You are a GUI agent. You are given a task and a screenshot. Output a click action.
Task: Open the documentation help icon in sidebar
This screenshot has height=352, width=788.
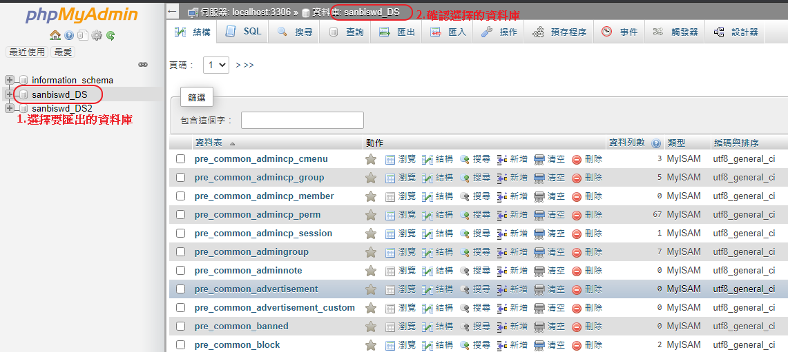point(69,35)
